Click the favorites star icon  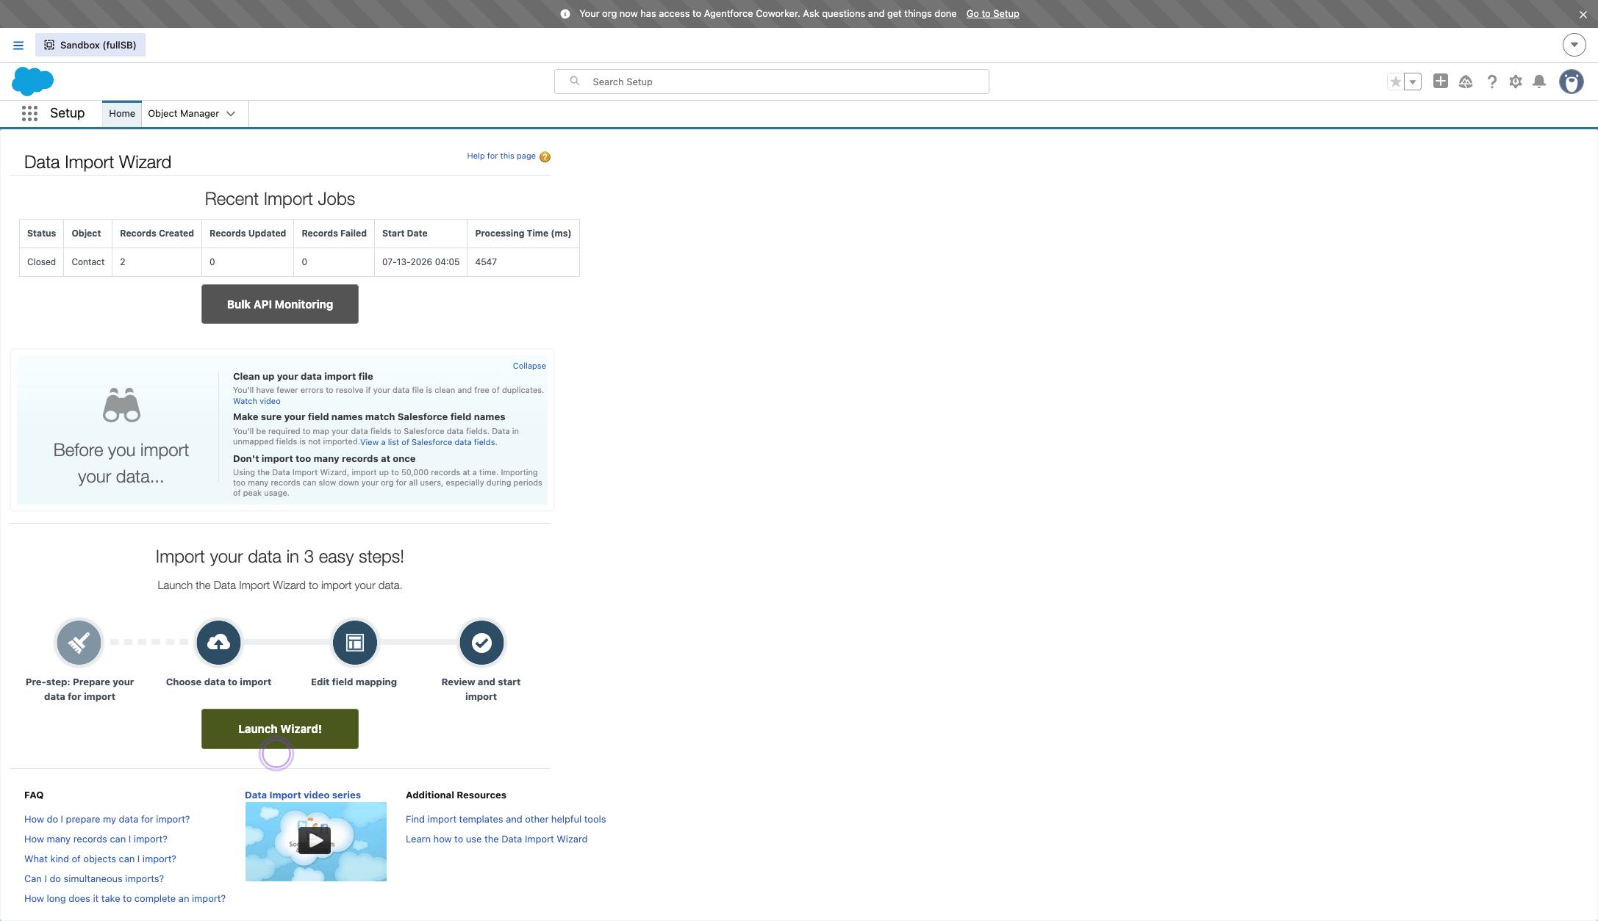point(1395,82)
